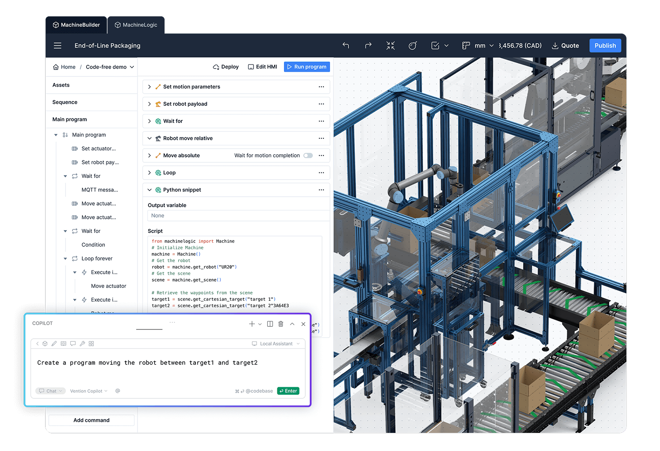Collapse the Python snippet step
Viewport: 660px width, 451px height.
click(x=150, y=190)
